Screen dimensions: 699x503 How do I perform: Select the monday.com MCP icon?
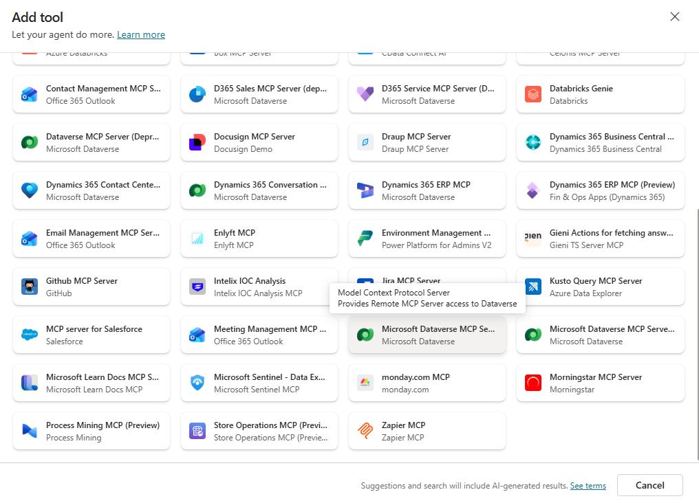click(x=365, y=383)
